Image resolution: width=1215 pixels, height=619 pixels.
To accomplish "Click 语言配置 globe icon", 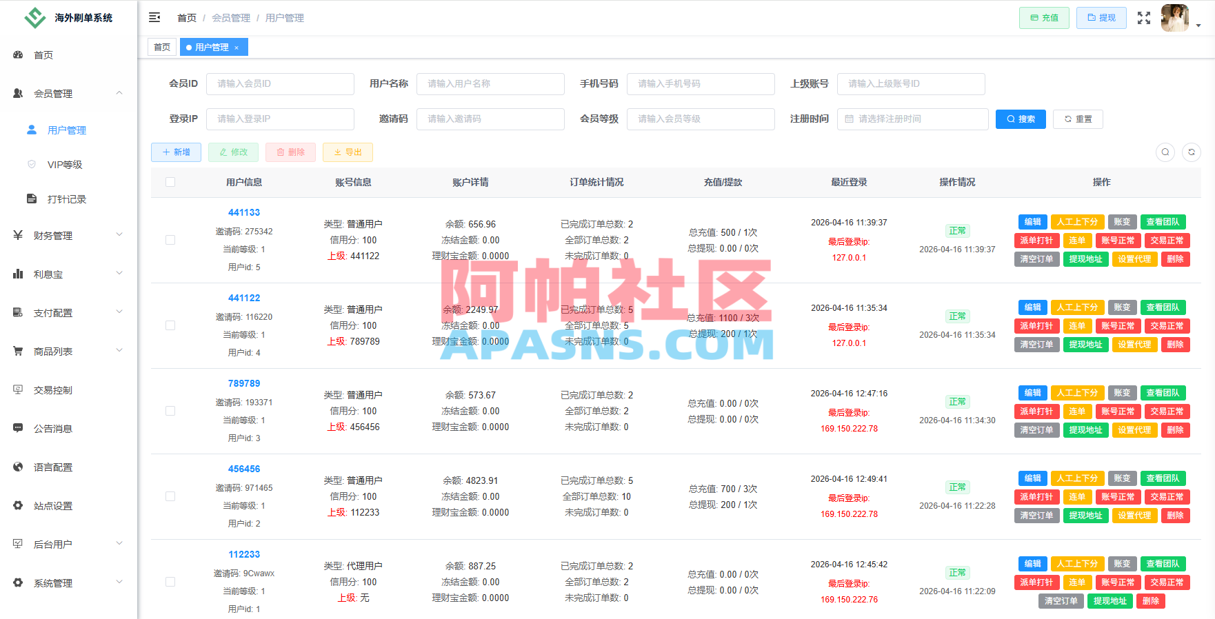I will pos(18,467).
